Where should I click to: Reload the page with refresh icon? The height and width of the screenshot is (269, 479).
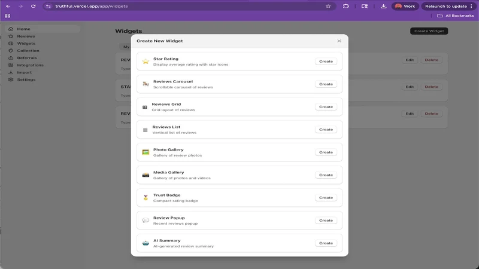pos(33,6)
